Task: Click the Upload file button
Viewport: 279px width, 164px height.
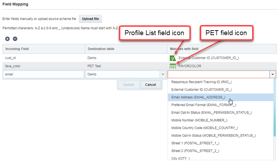Action: pos(90,19)
